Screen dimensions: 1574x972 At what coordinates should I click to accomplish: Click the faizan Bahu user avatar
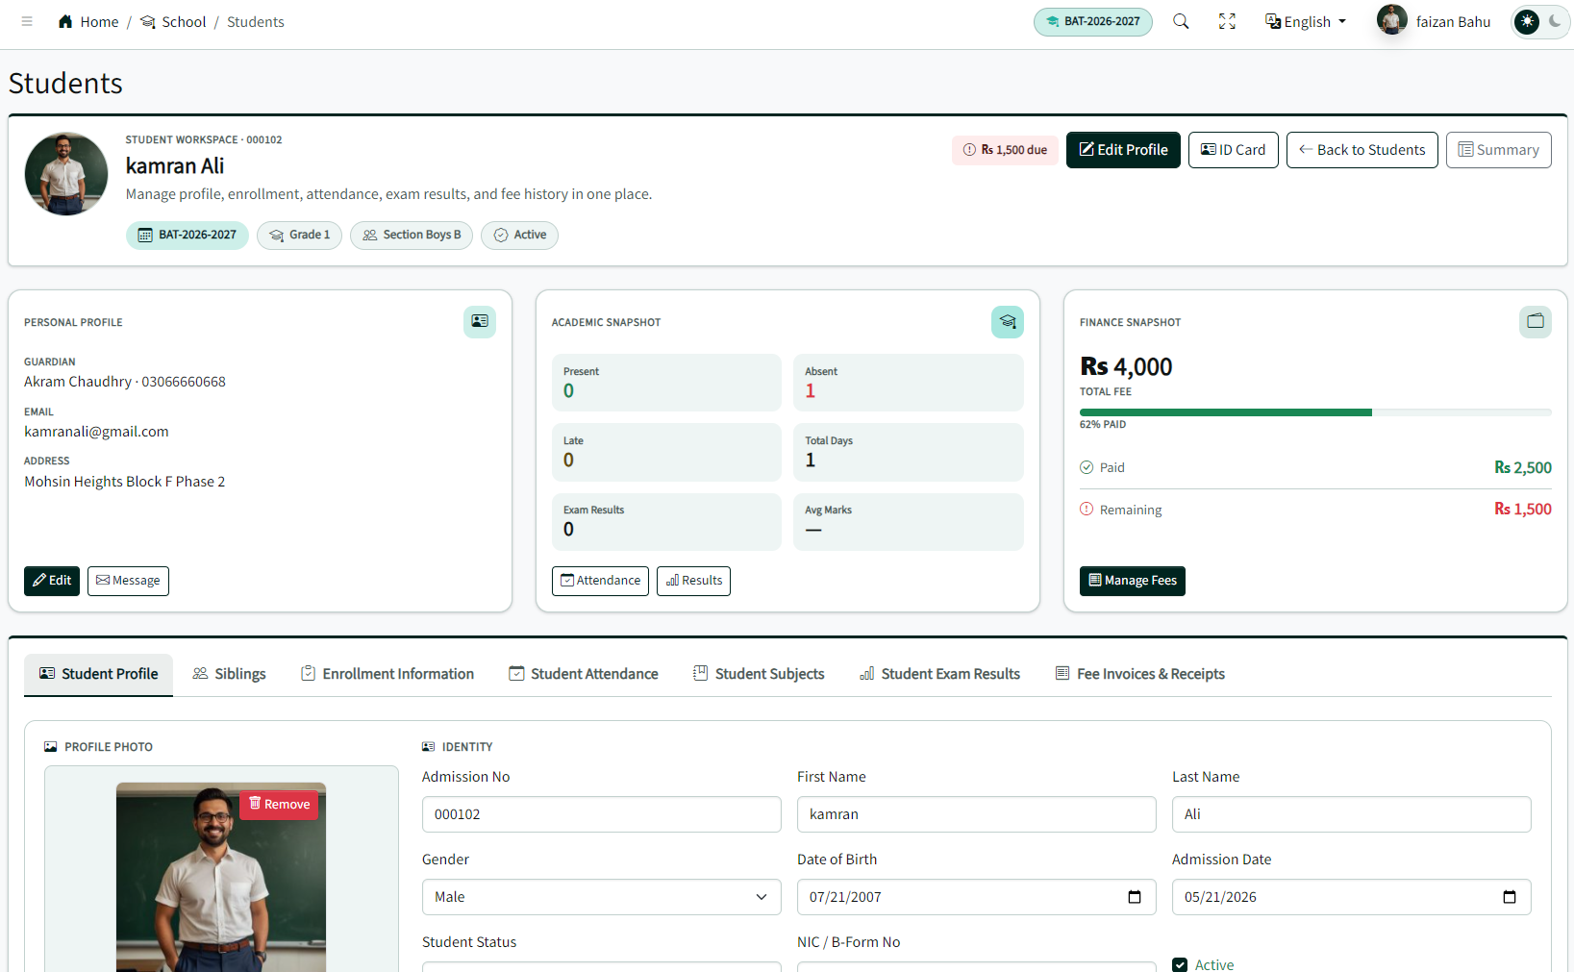1392,20
